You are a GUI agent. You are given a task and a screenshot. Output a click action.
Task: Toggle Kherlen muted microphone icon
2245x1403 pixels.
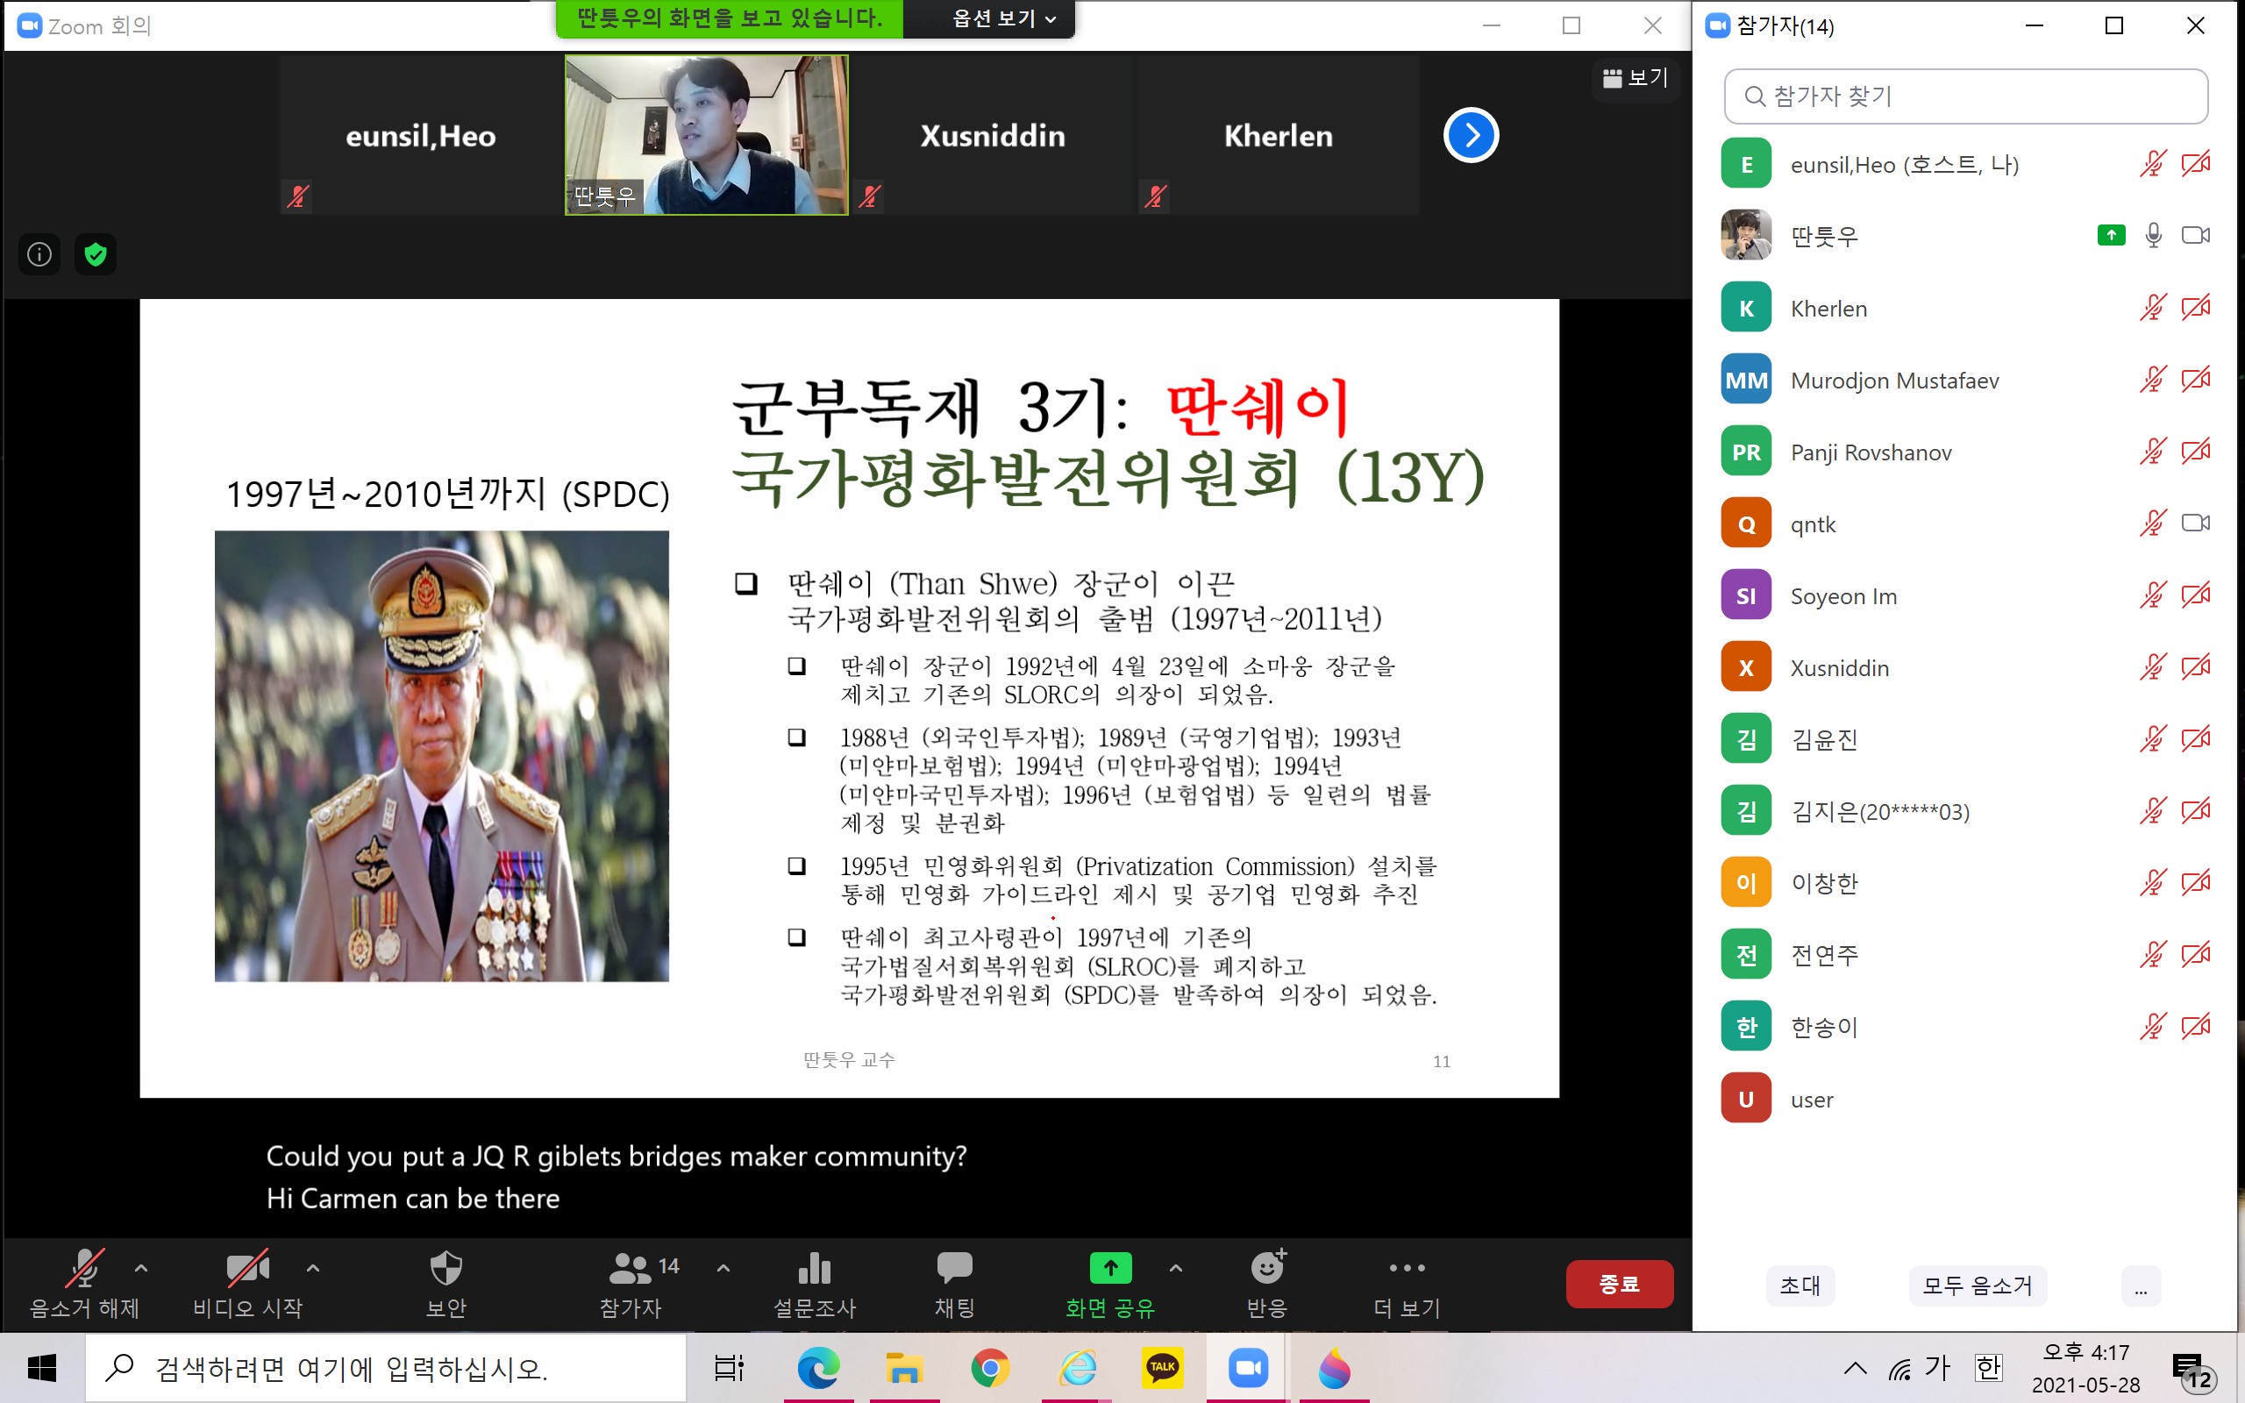point(2152,308)
